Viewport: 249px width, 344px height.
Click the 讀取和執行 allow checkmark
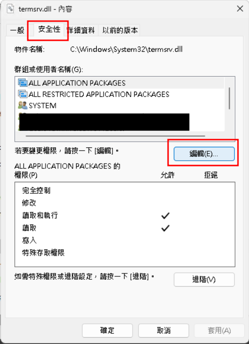[165, 215]
